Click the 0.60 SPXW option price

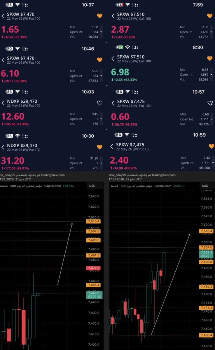[x=120, y=117]
